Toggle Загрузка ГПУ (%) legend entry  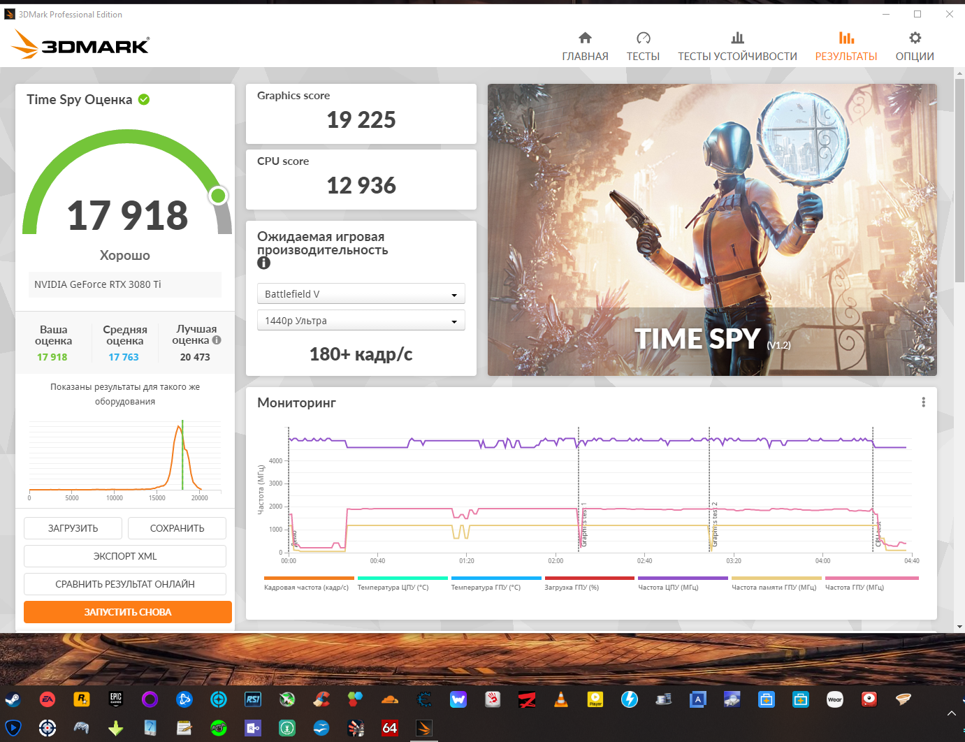coord(590,583)
